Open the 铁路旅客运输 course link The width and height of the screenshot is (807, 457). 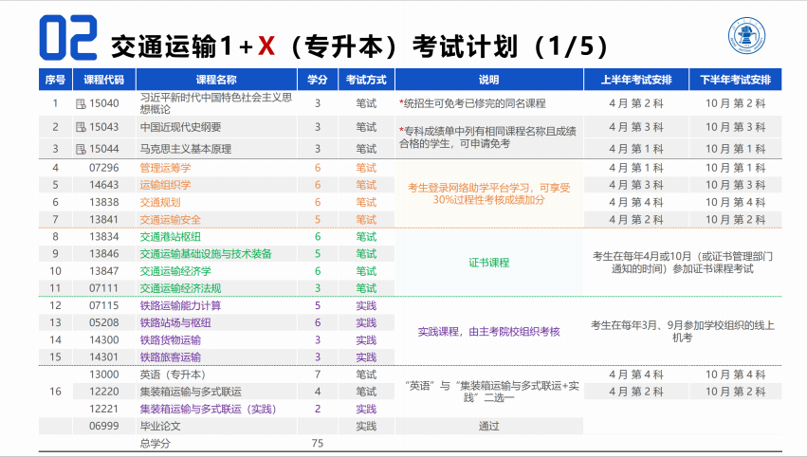[171, 357]
